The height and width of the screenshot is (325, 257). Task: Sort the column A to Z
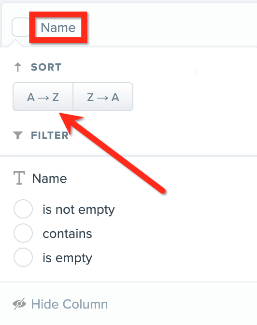pos(43,97)
